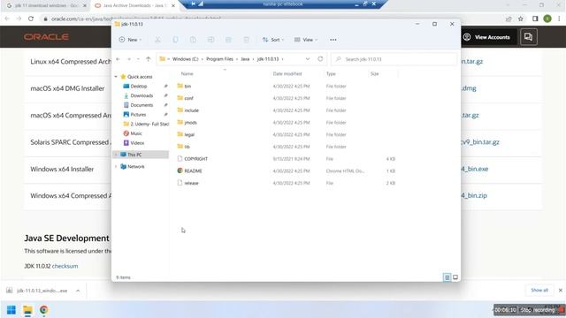Click the Oracle logo in Chrome

coord(46,37)
